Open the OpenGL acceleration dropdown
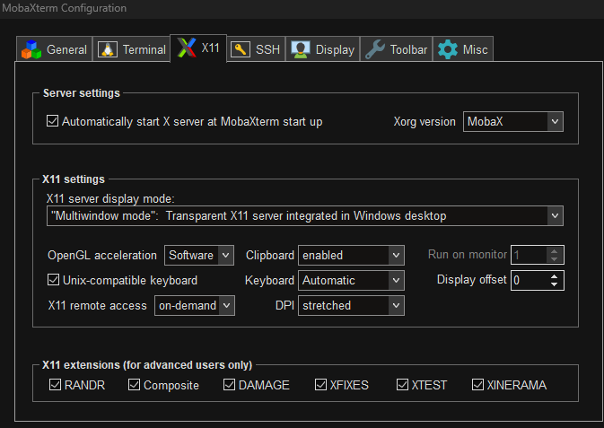This screenshot has height=428, width=604. [199, 256]
